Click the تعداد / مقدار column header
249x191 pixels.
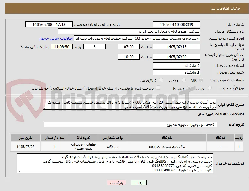(55, 138)
